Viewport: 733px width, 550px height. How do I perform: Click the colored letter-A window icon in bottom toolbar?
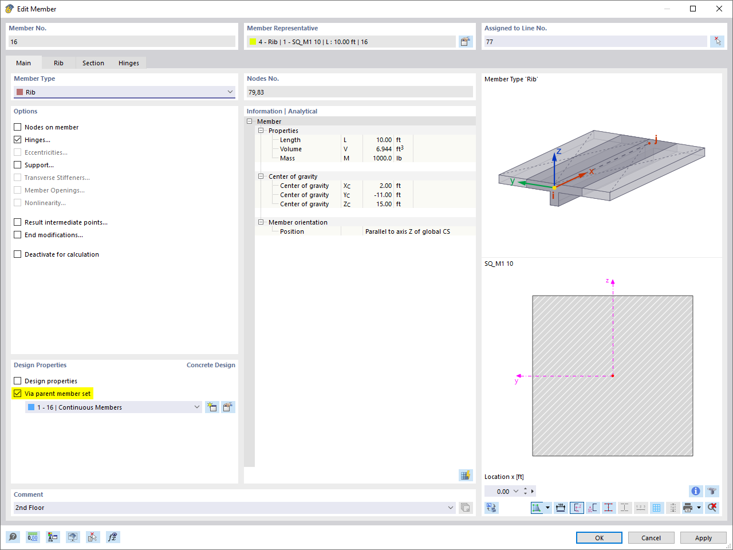(53, 537)
